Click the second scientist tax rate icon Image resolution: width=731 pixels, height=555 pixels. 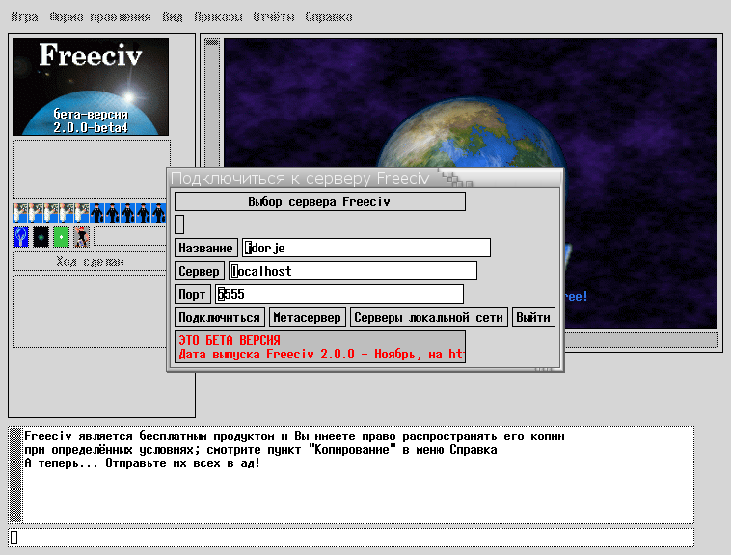click(36, 213)
